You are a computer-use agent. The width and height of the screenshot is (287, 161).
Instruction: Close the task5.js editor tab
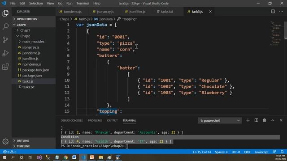click(x=210, y=12)
